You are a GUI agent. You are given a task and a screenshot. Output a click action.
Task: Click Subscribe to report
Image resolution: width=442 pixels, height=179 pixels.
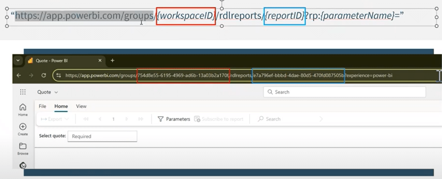(x=219, y=119)
